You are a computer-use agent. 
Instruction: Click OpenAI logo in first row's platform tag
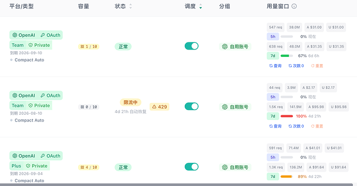pyautogui.click(x=15, y=35)
